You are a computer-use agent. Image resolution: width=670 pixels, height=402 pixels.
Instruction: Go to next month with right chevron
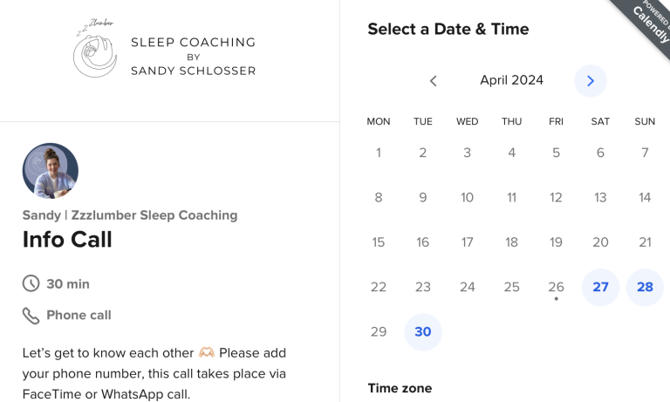pos(591,81)
